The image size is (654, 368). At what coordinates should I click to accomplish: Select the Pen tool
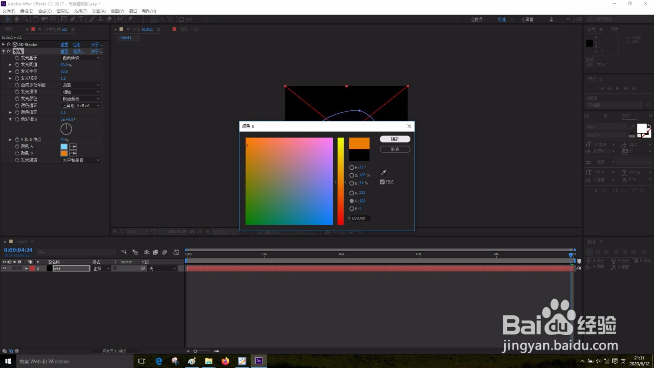click(x=72, y=19)
